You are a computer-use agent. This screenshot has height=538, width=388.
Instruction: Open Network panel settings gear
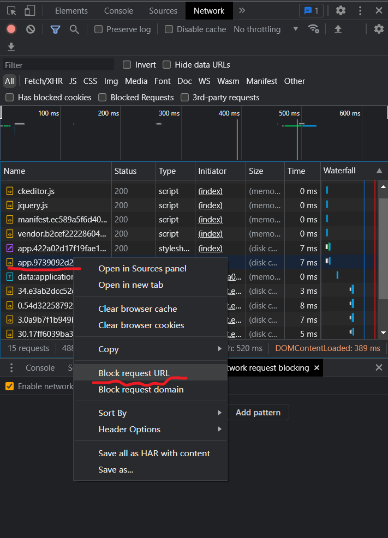[379, 29]
